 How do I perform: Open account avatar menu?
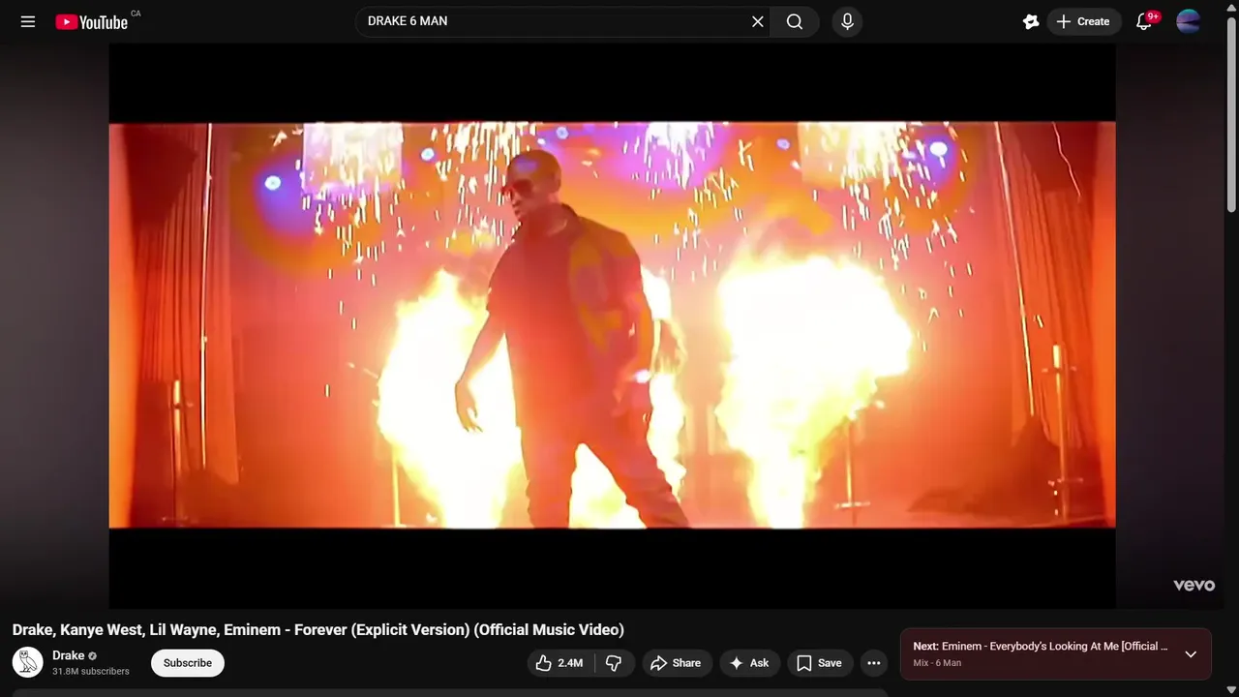tap(1189, 21)
